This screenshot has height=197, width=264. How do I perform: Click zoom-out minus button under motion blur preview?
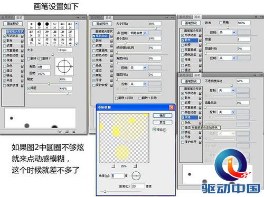tap(114, 166)
